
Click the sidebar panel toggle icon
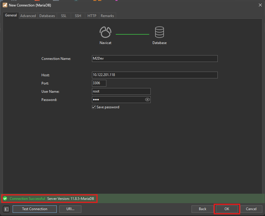pos(6,209)
